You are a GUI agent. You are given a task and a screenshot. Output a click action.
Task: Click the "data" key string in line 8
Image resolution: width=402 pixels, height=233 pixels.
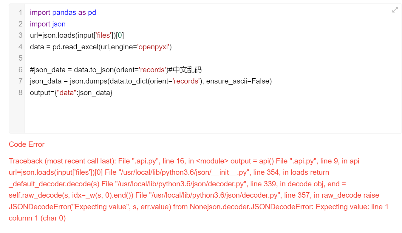67,93
